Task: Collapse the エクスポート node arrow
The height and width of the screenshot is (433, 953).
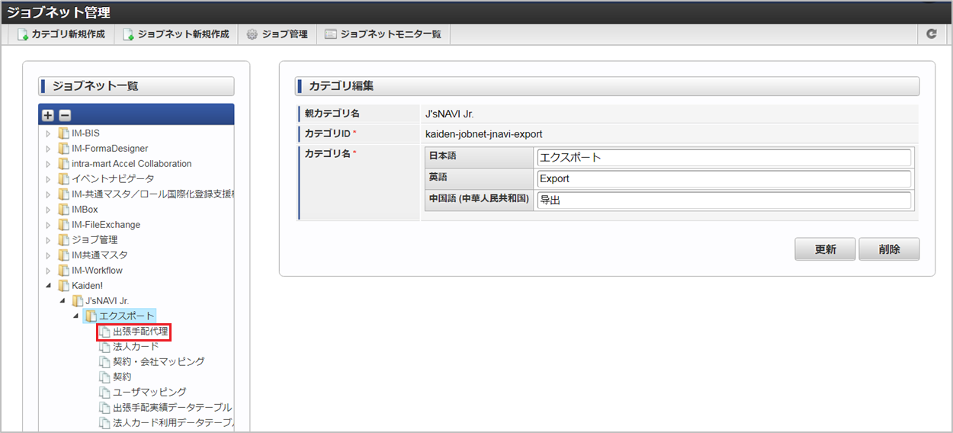Action: [x=76, y=316]
